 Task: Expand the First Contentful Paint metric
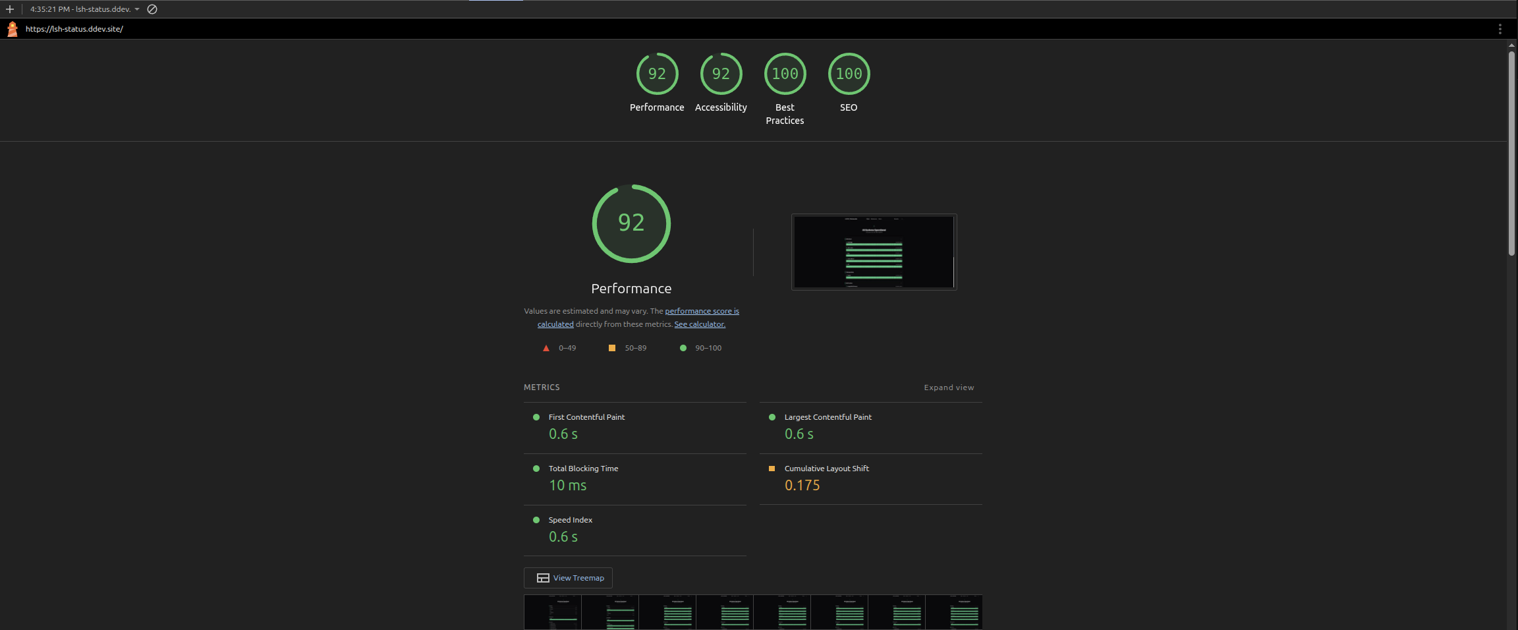pos(586,417)
